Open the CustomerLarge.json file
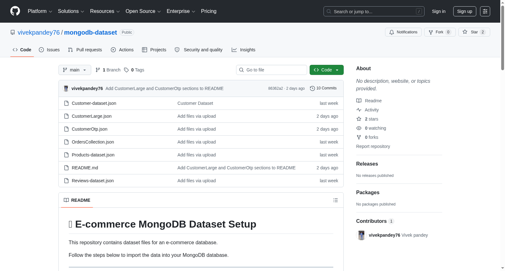The width and height of the screenshot is (505, 271). tap(92, 116)
